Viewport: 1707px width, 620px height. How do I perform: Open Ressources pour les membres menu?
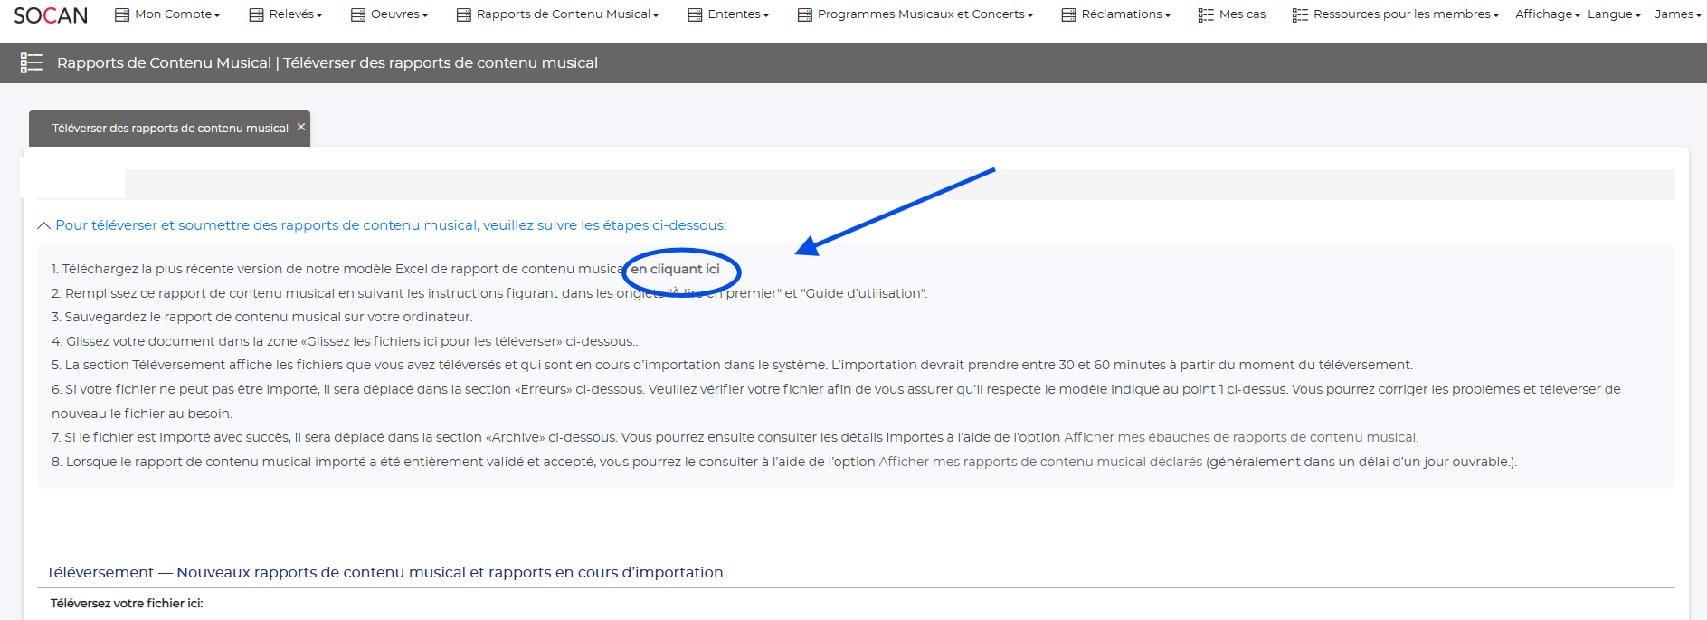click(1405, 14)
